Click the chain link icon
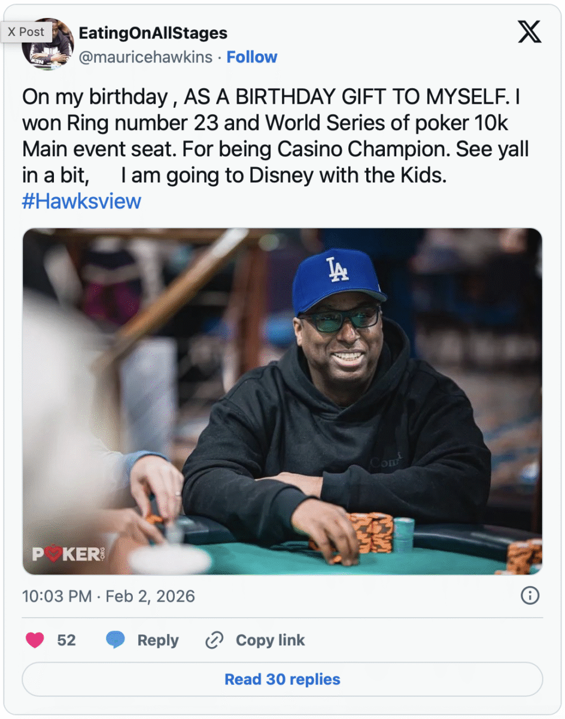This screenshot has height=719, width=565. point(214,640)
